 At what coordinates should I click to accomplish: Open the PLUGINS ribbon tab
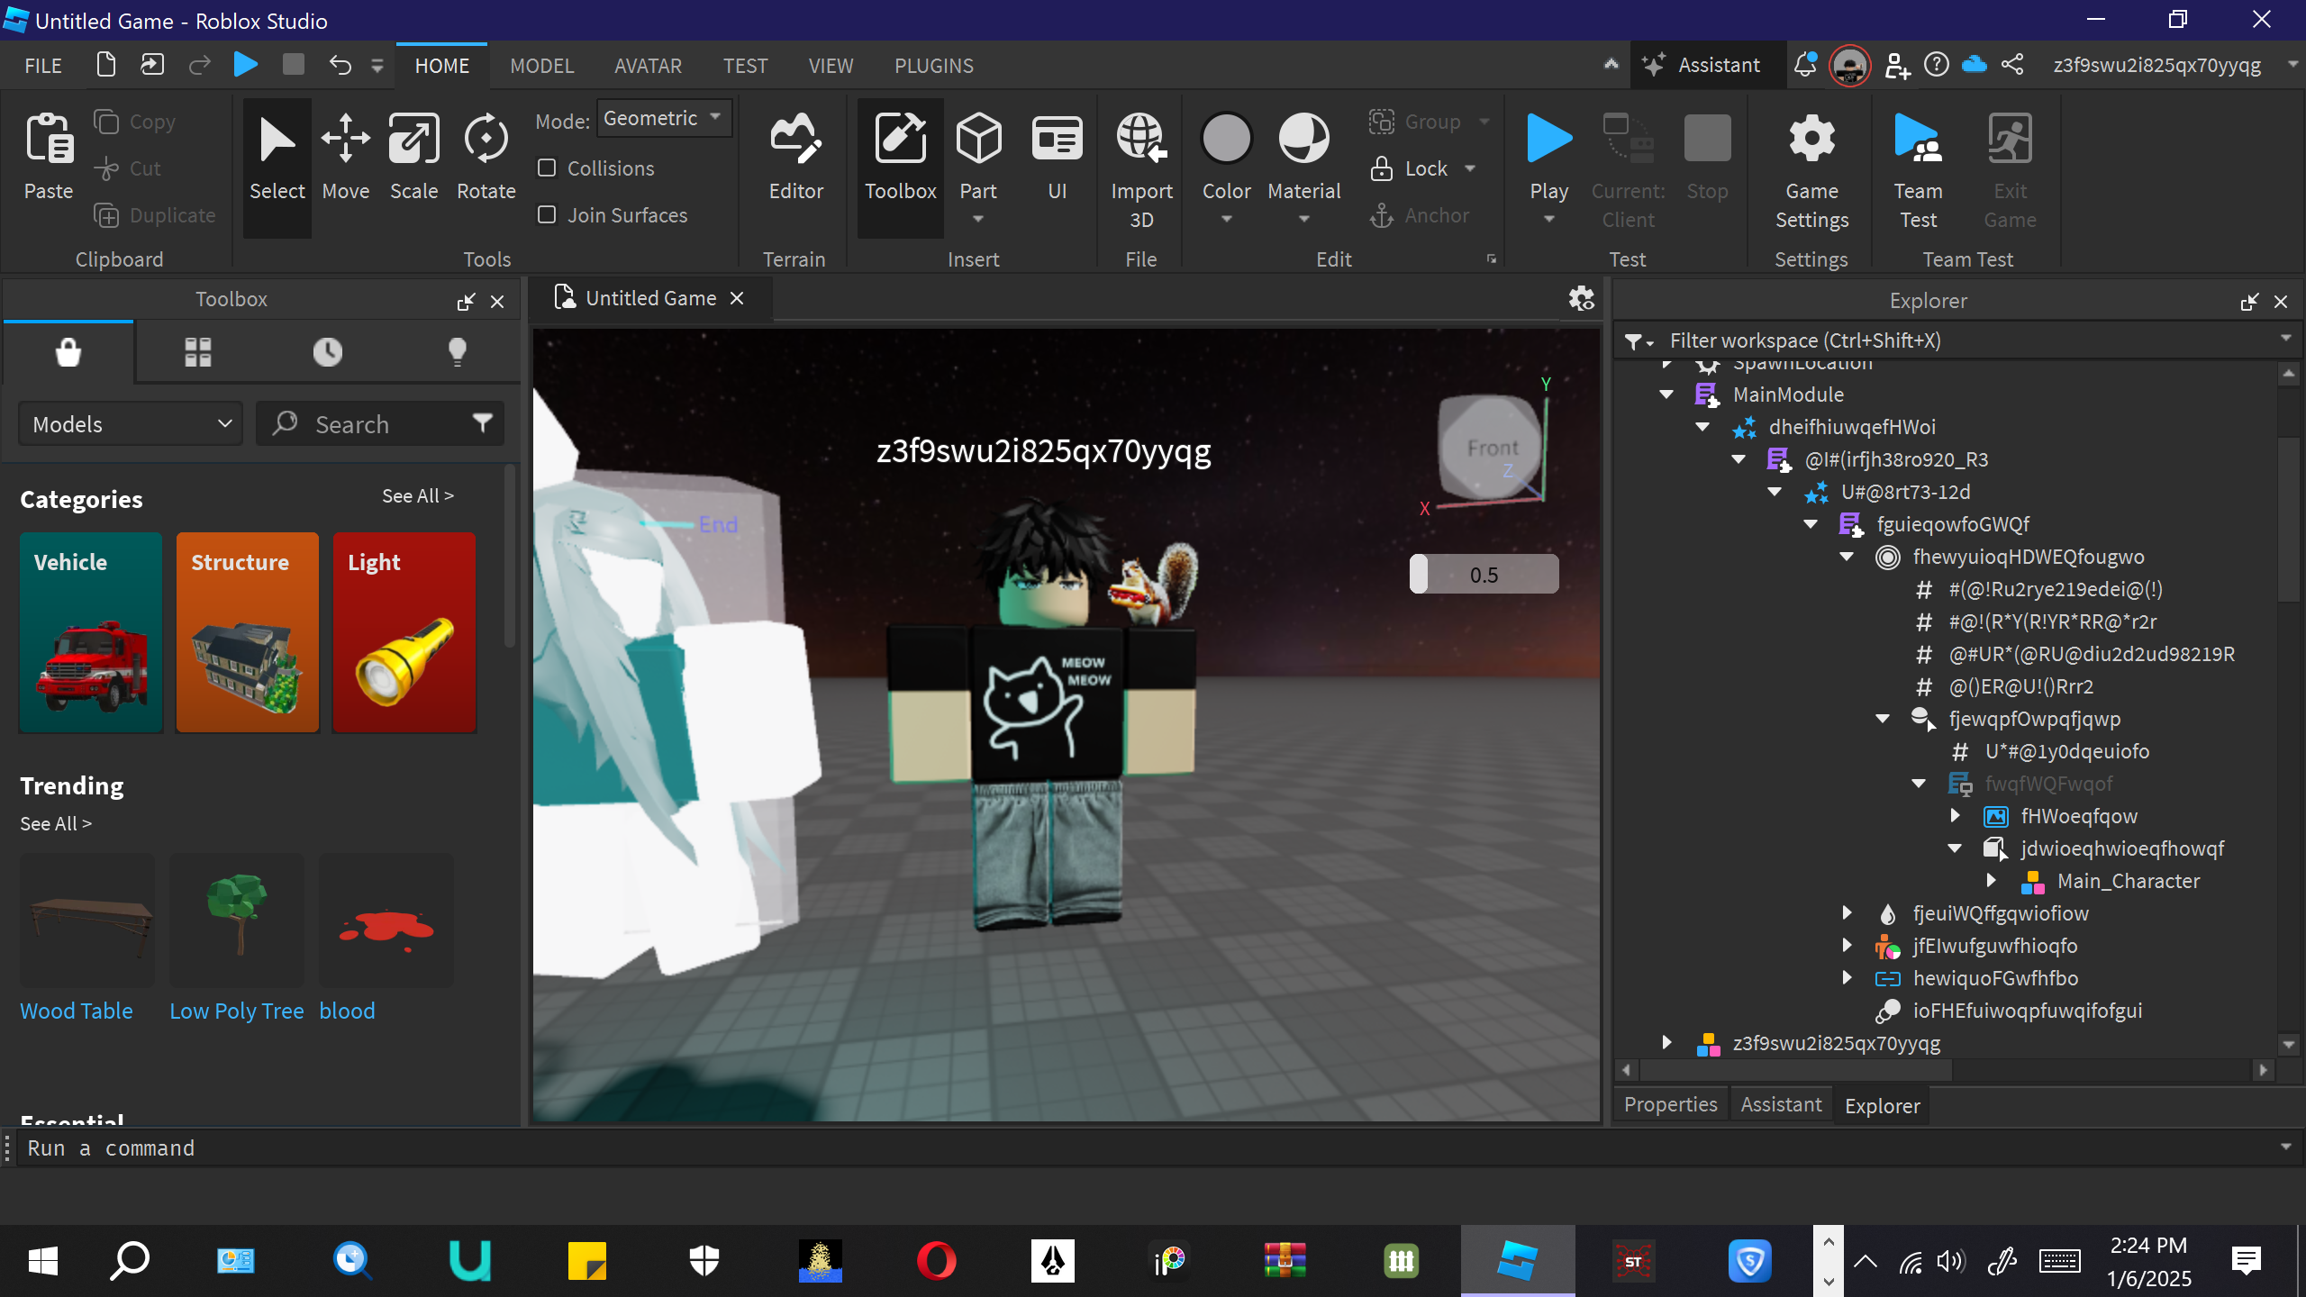click(x=933, y=66)
